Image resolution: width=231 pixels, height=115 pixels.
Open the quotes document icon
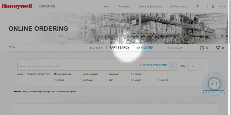[202, 48]
